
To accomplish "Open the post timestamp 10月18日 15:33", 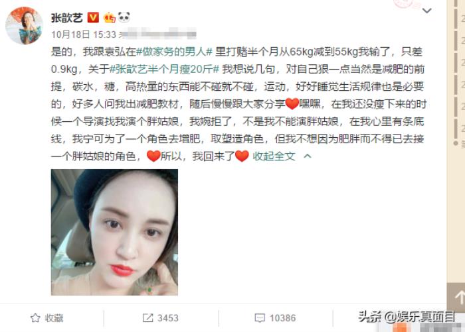I will pos(84,34).
